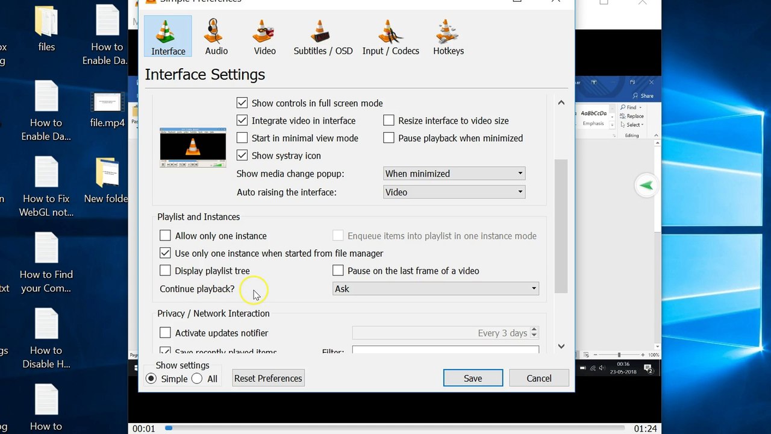
Task: Click the Playlist and Instances group label
Action: coord(198,217)
